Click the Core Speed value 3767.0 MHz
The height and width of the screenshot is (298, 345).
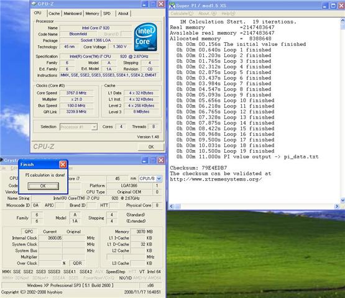(76, 93)
